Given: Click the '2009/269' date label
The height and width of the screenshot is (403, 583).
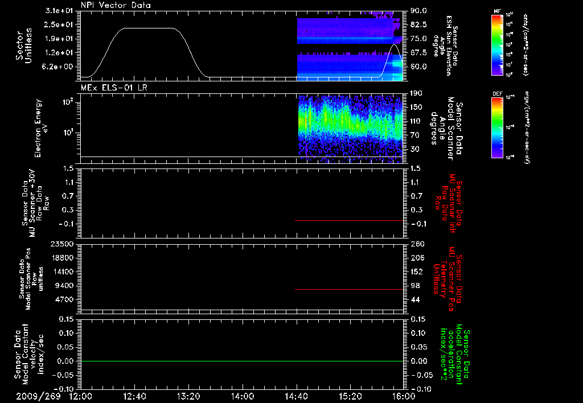Looking at the screenshot, I should (x=38, y=396).
